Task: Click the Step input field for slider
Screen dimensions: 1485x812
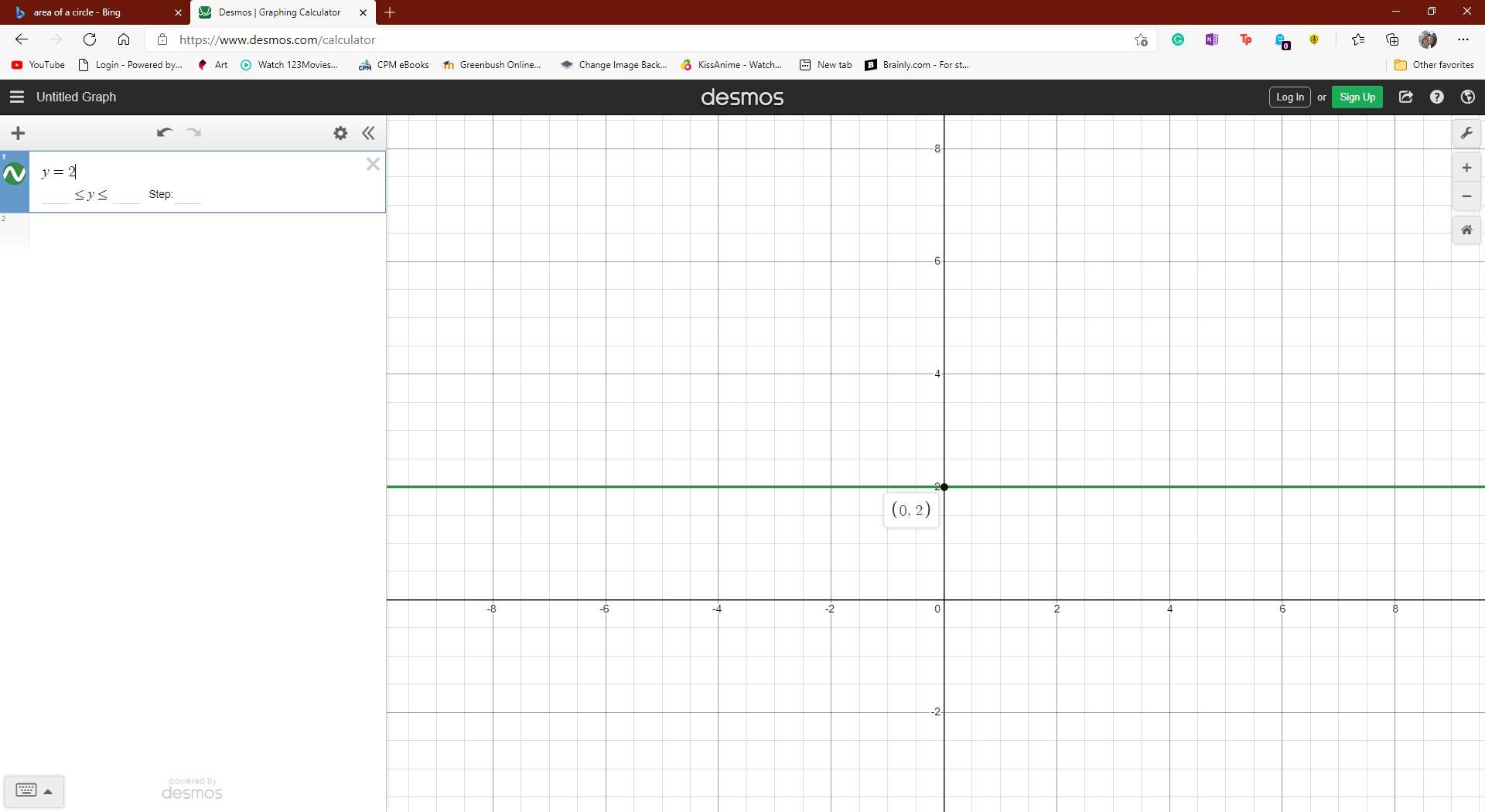Action: (188, 195)
